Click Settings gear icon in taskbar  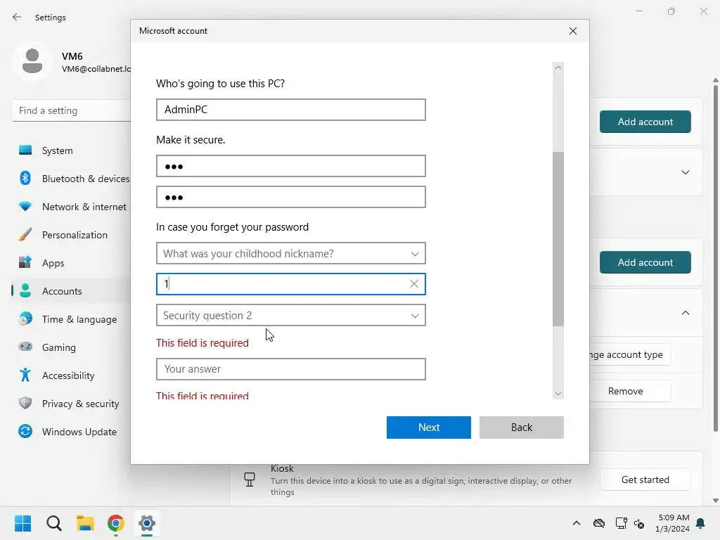click(147, 523)
